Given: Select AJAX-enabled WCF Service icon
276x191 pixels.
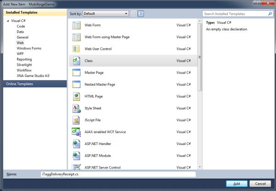Looking at the screenshot, I should [x=76, y=133].
